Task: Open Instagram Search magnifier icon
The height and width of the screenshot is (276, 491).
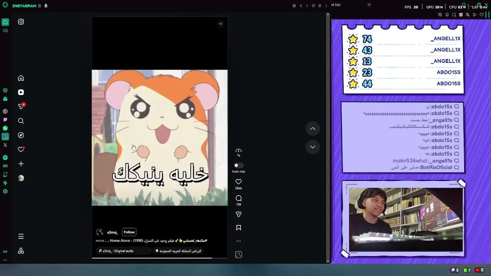Action: pyautogui.click(x=21, y=121)
